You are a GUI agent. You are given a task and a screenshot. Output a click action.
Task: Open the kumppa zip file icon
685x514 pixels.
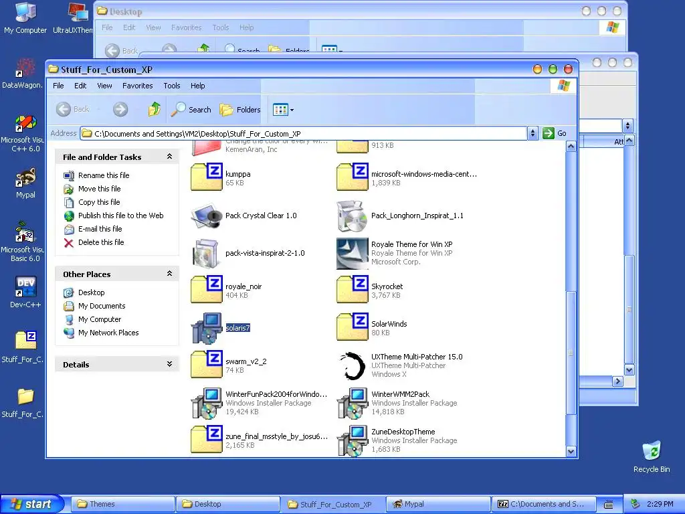pyautogui.click(x=207, y=177)
